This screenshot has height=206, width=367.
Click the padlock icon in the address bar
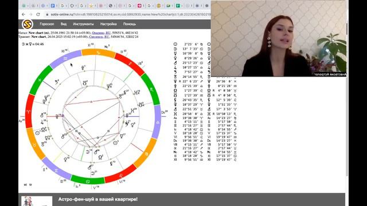tap(47, 14)
